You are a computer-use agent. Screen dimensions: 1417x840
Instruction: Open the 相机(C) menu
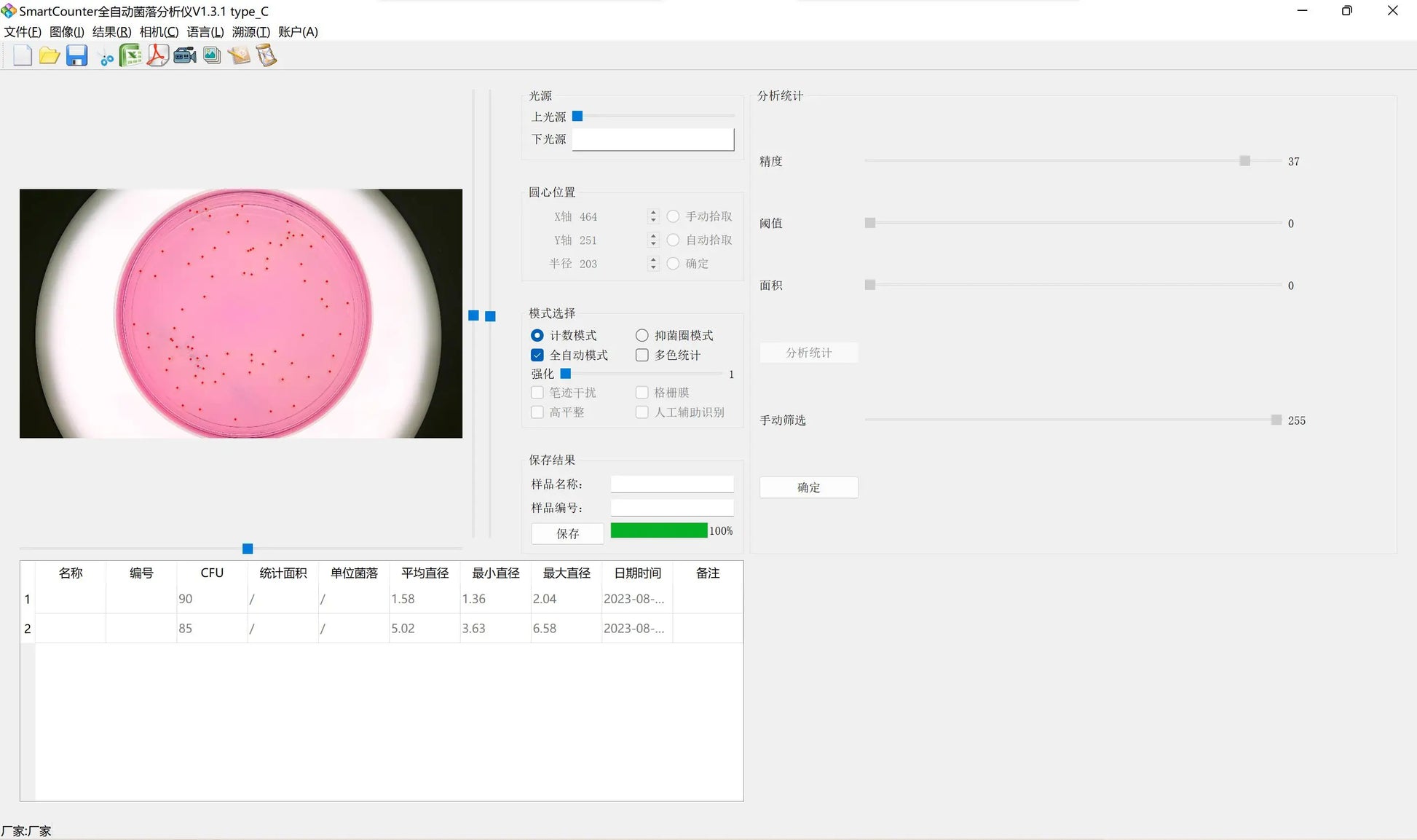tap(159, 32)
